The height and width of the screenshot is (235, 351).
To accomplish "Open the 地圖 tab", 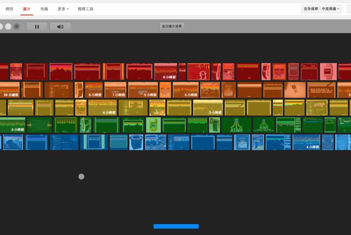I will (44, 9).
